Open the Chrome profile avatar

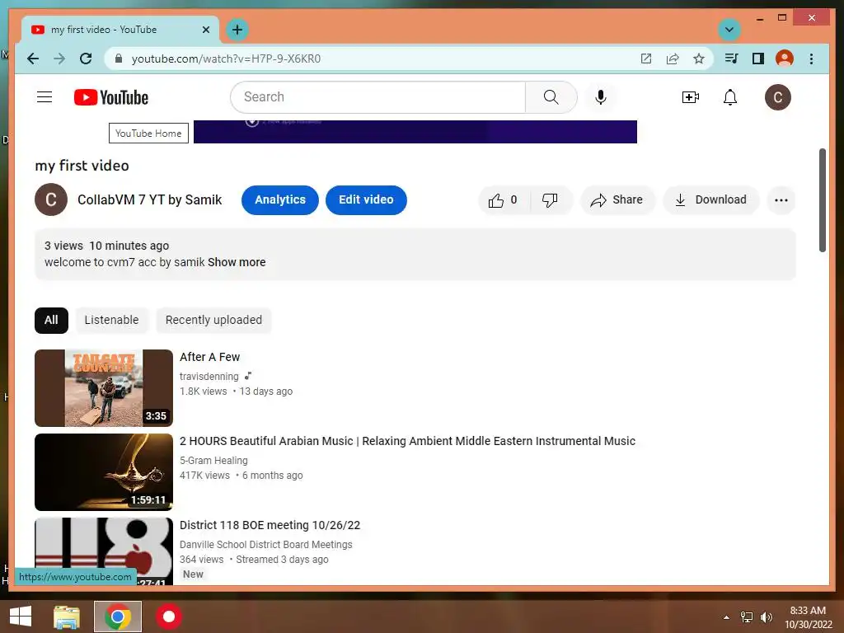tap(785, 59)
